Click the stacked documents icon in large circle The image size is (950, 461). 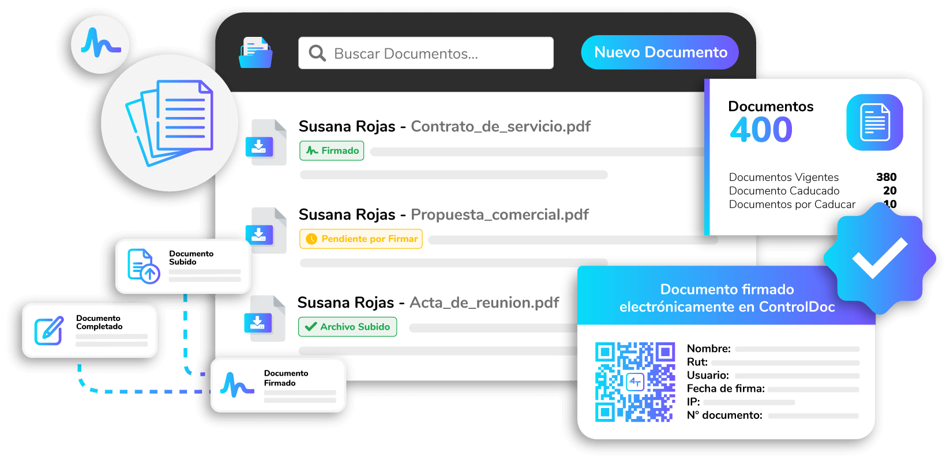point(170,123)
